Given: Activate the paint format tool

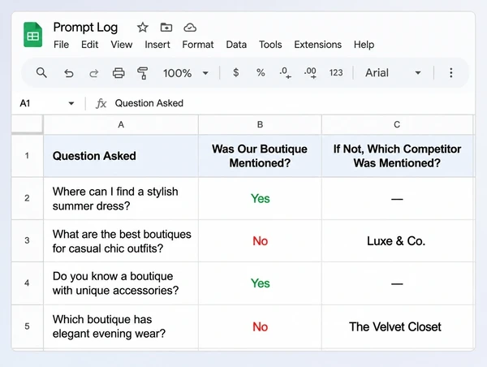Looking at the screenshot, I should pos(143,73).
